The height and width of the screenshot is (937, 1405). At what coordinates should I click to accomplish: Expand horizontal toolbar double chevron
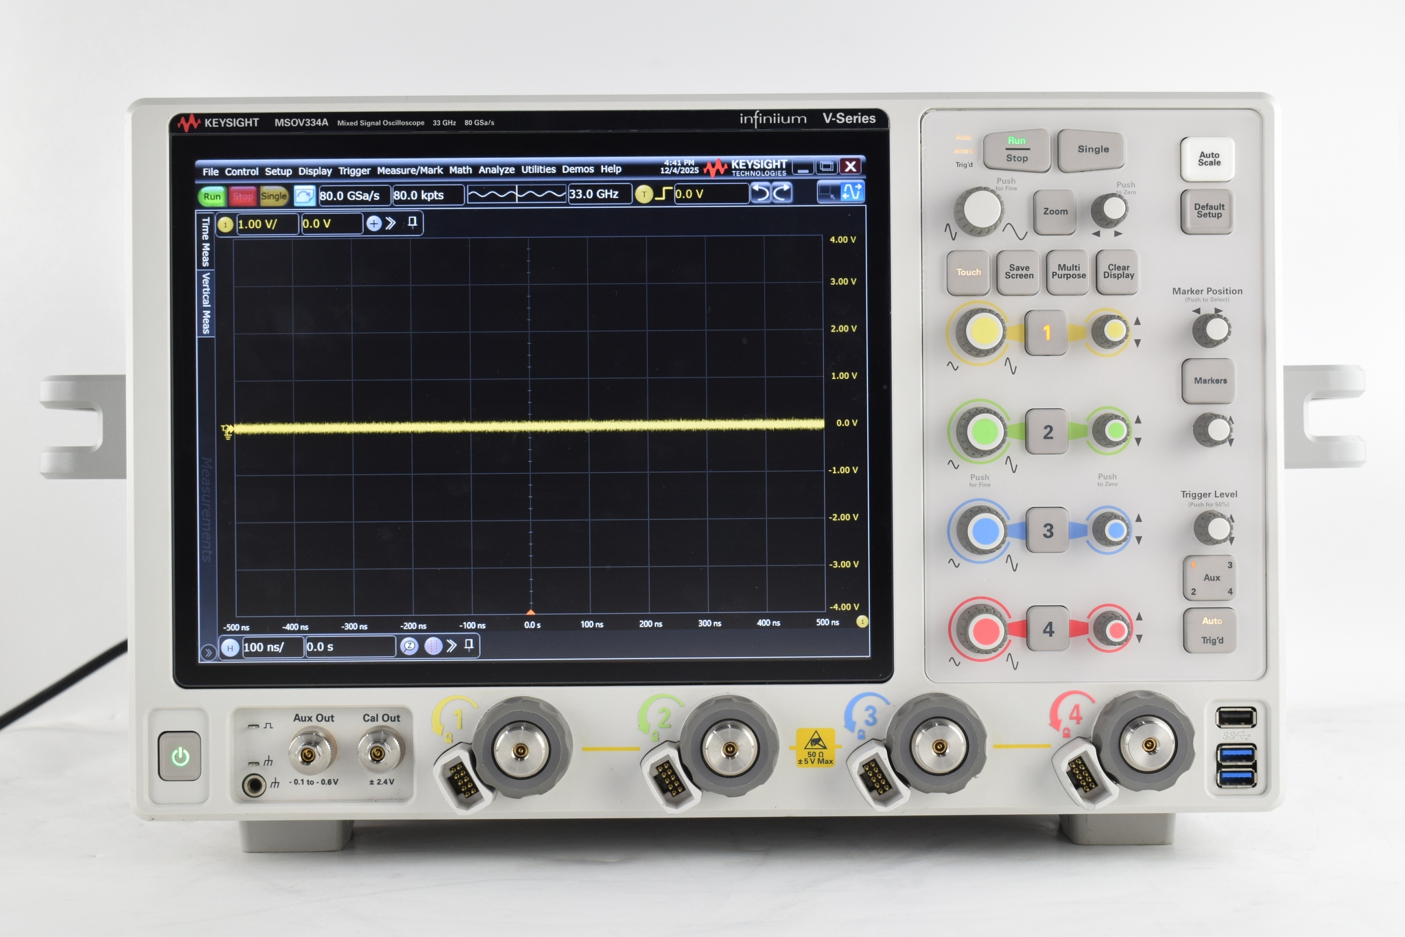click(451, 645)
